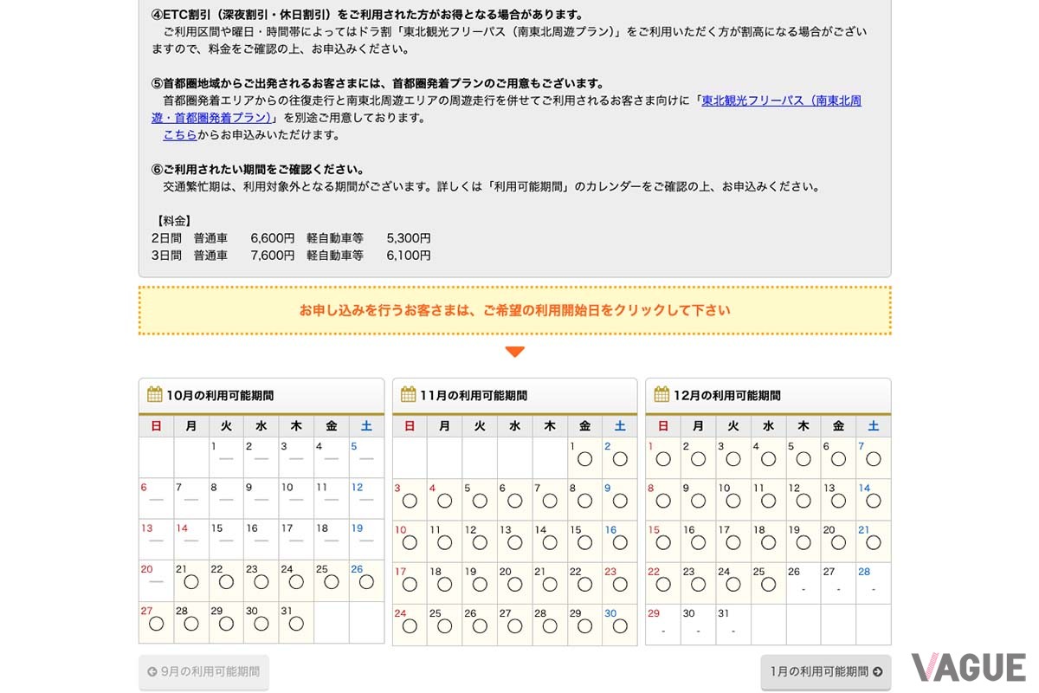Select Saturday November 9 circle
This screenshot has height=693, width=1039.
(x=620, y=501)
